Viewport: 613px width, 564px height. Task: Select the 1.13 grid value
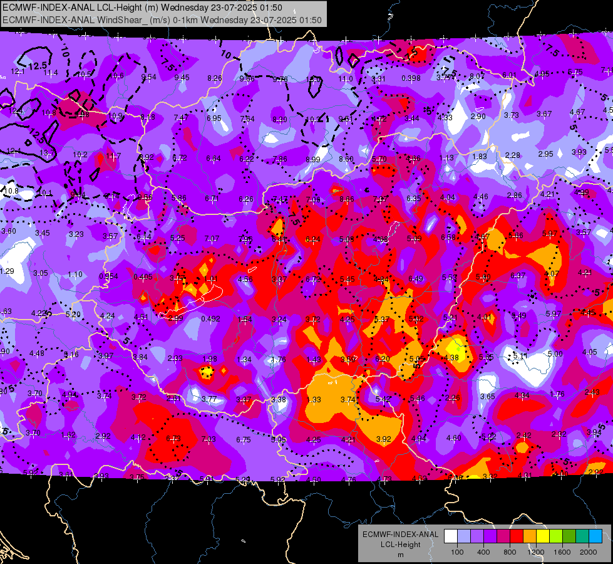(x=446, y=158)
